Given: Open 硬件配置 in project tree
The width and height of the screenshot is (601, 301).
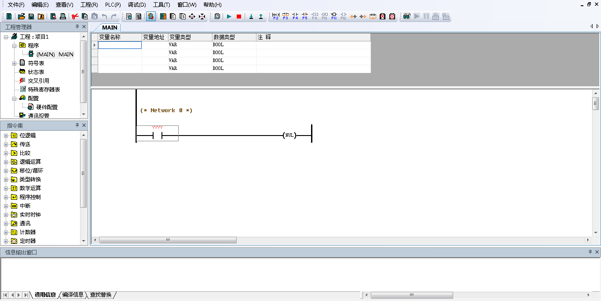Looking at the screenshot, I should click(x=47, y=107).
